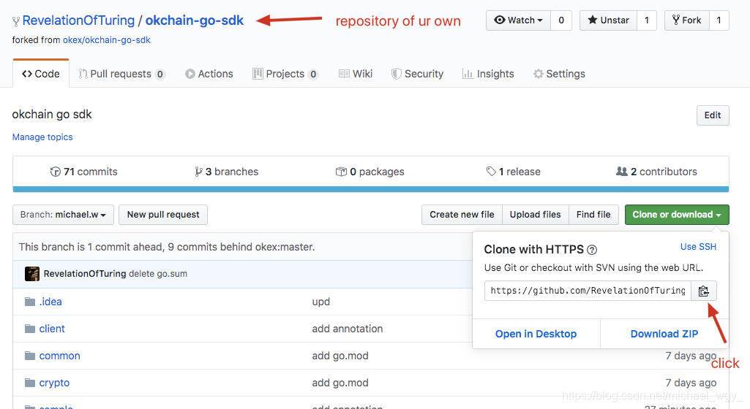This screenshot has height=409, width=750.
Task: View the 71 commits history
Action: pos(83,172)
